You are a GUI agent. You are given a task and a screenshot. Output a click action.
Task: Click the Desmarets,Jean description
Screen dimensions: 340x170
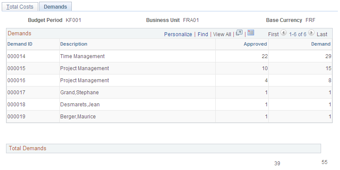click(x=80, y=105)
